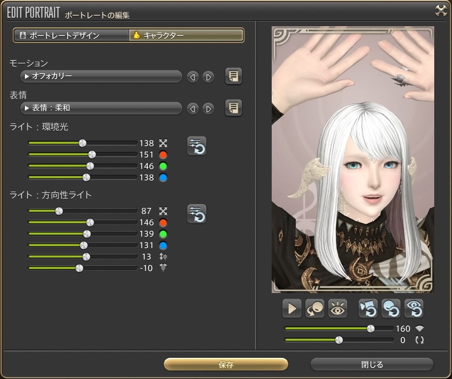Select the next motion with right arrow

(x=208, y=77)
